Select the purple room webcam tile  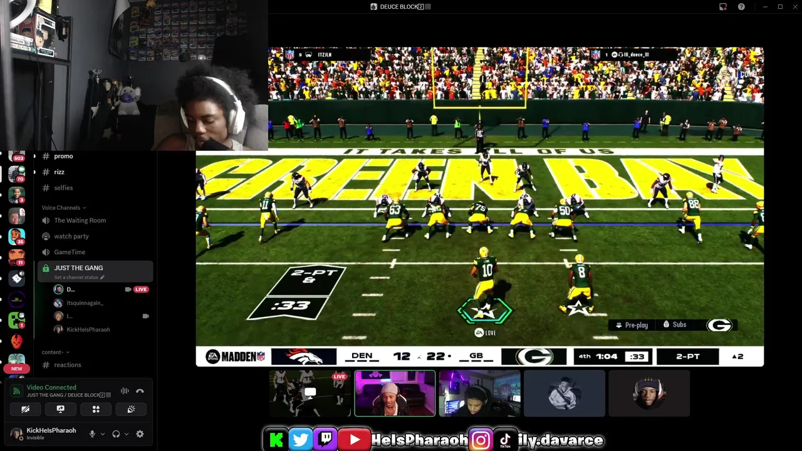[395, 393]
